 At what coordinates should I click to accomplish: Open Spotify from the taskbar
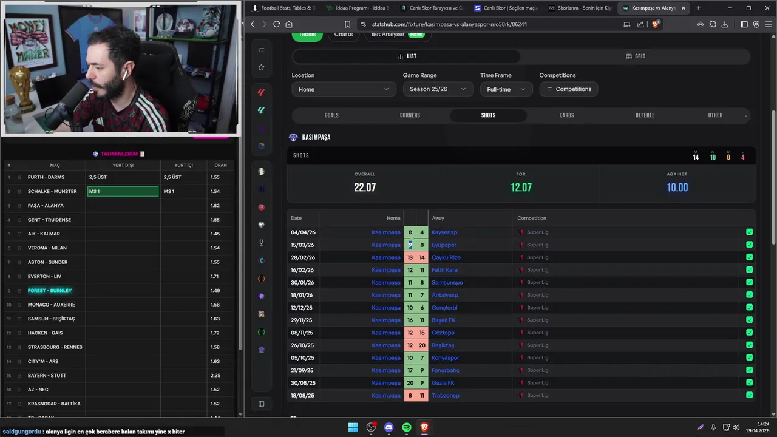coord(407,427)
